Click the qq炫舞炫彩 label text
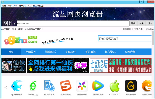The width and height of the screenshot is (155, 99). point(17,94)
